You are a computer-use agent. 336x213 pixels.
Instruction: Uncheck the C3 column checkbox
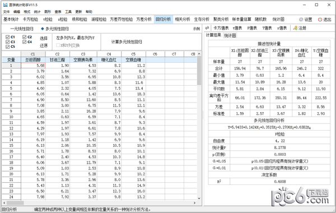click(7, 42)
